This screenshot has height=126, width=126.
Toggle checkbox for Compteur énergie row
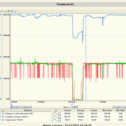[x=3, y=117]
